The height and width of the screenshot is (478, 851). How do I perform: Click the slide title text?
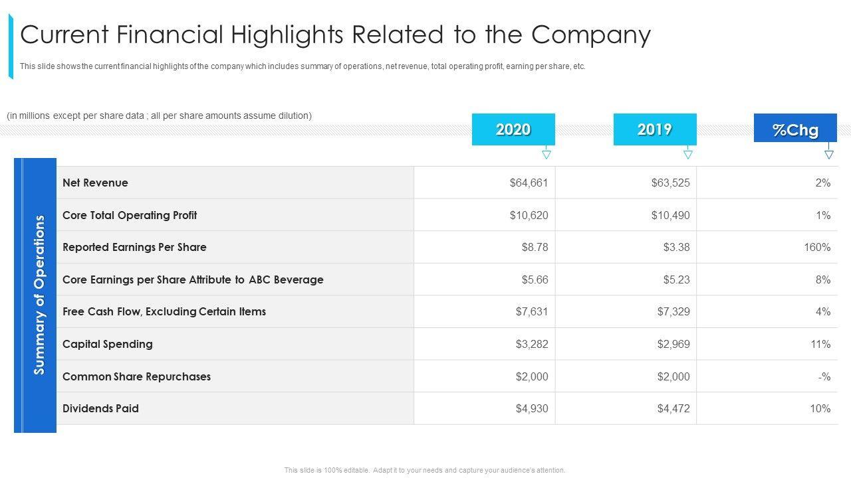[x=336, y=35]
